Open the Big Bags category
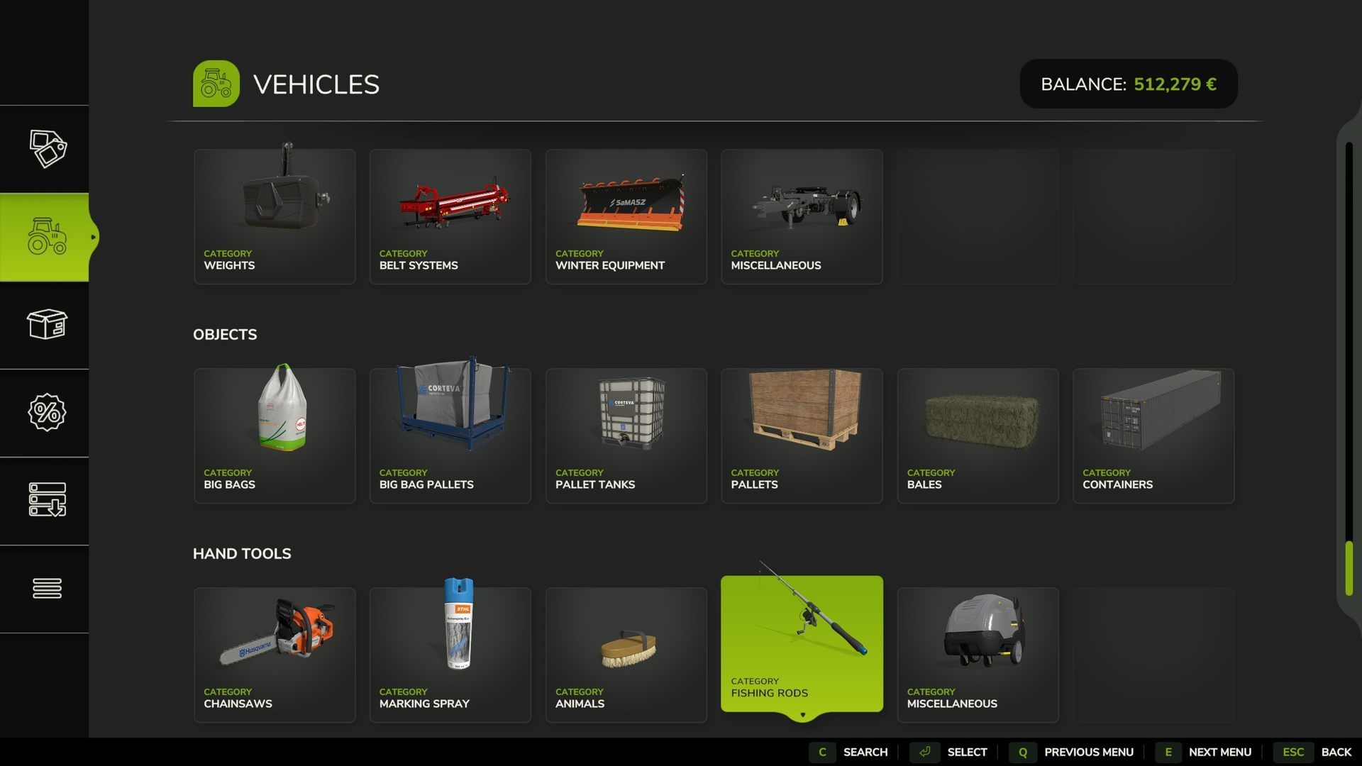Screen dimensions: 1362x766 click(x=275, y=435)
